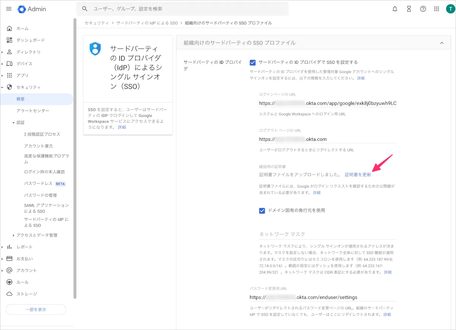Image resolution: width=456 pixels, height=330 pixels.
Task: Open the Google apps grid icon
Action: tap(437, 9)
